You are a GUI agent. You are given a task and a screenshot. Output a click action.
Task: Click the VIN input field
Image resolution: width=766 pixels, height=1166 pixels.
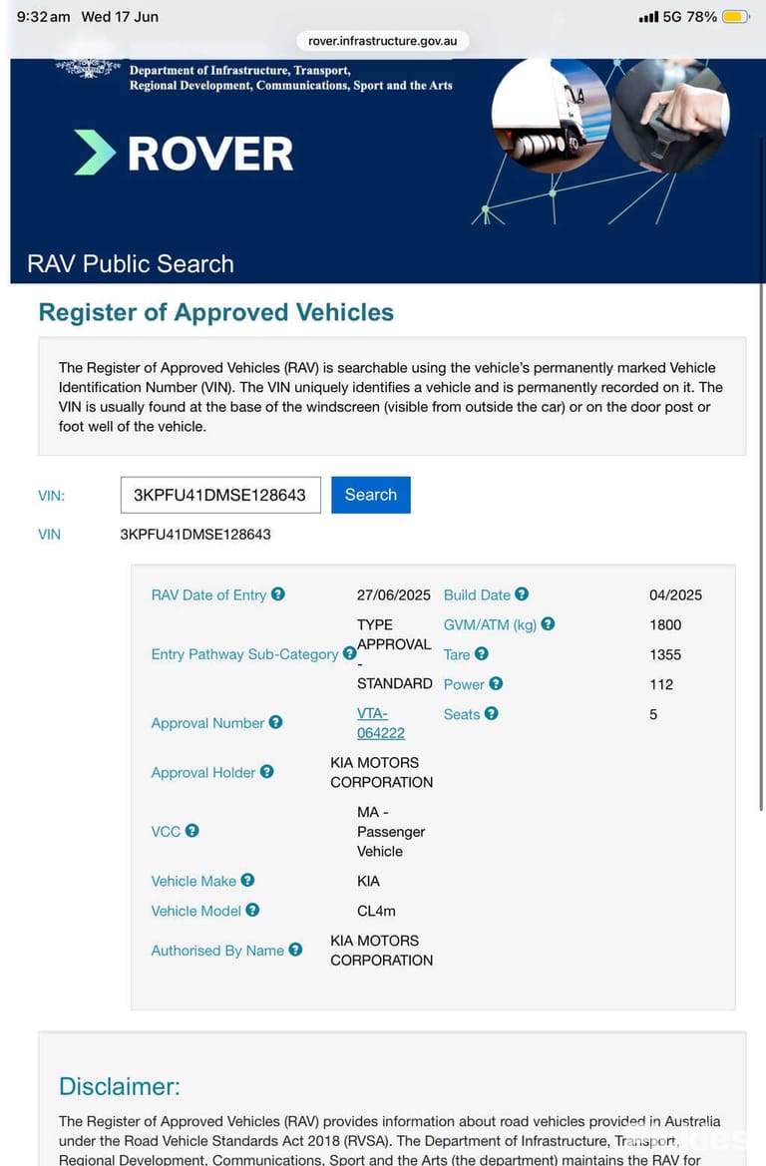220,495
